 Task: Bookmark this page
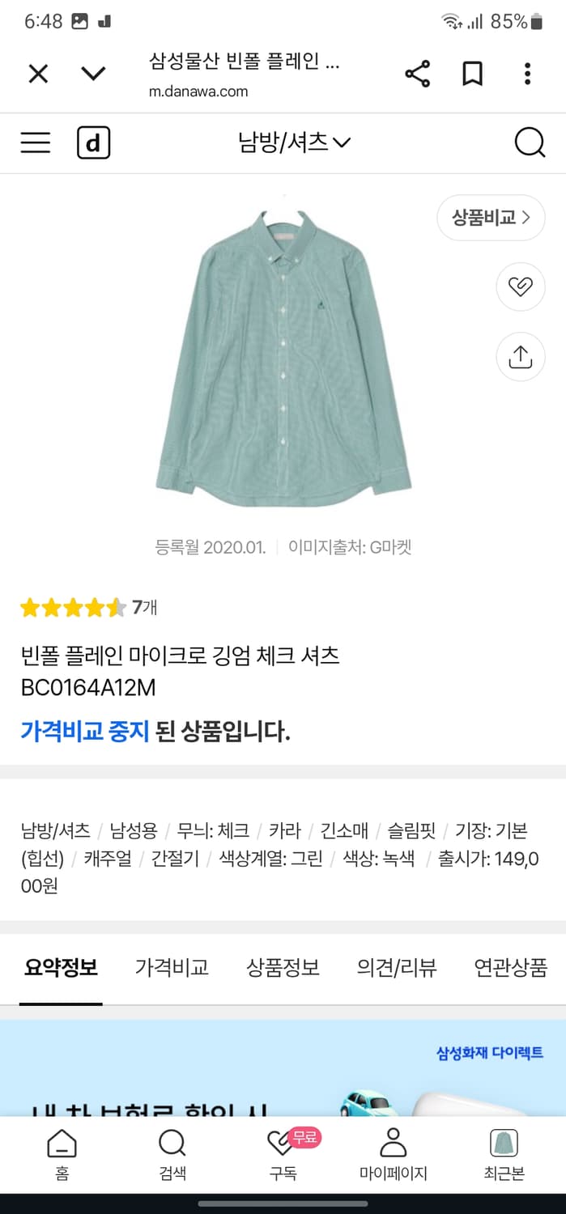pyautogui.click(x=472, y=74)
